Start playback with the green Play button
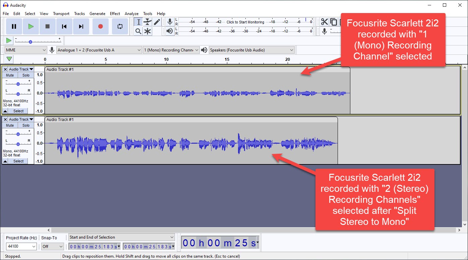The image size is (468, 260). click(x=31, y=26)
